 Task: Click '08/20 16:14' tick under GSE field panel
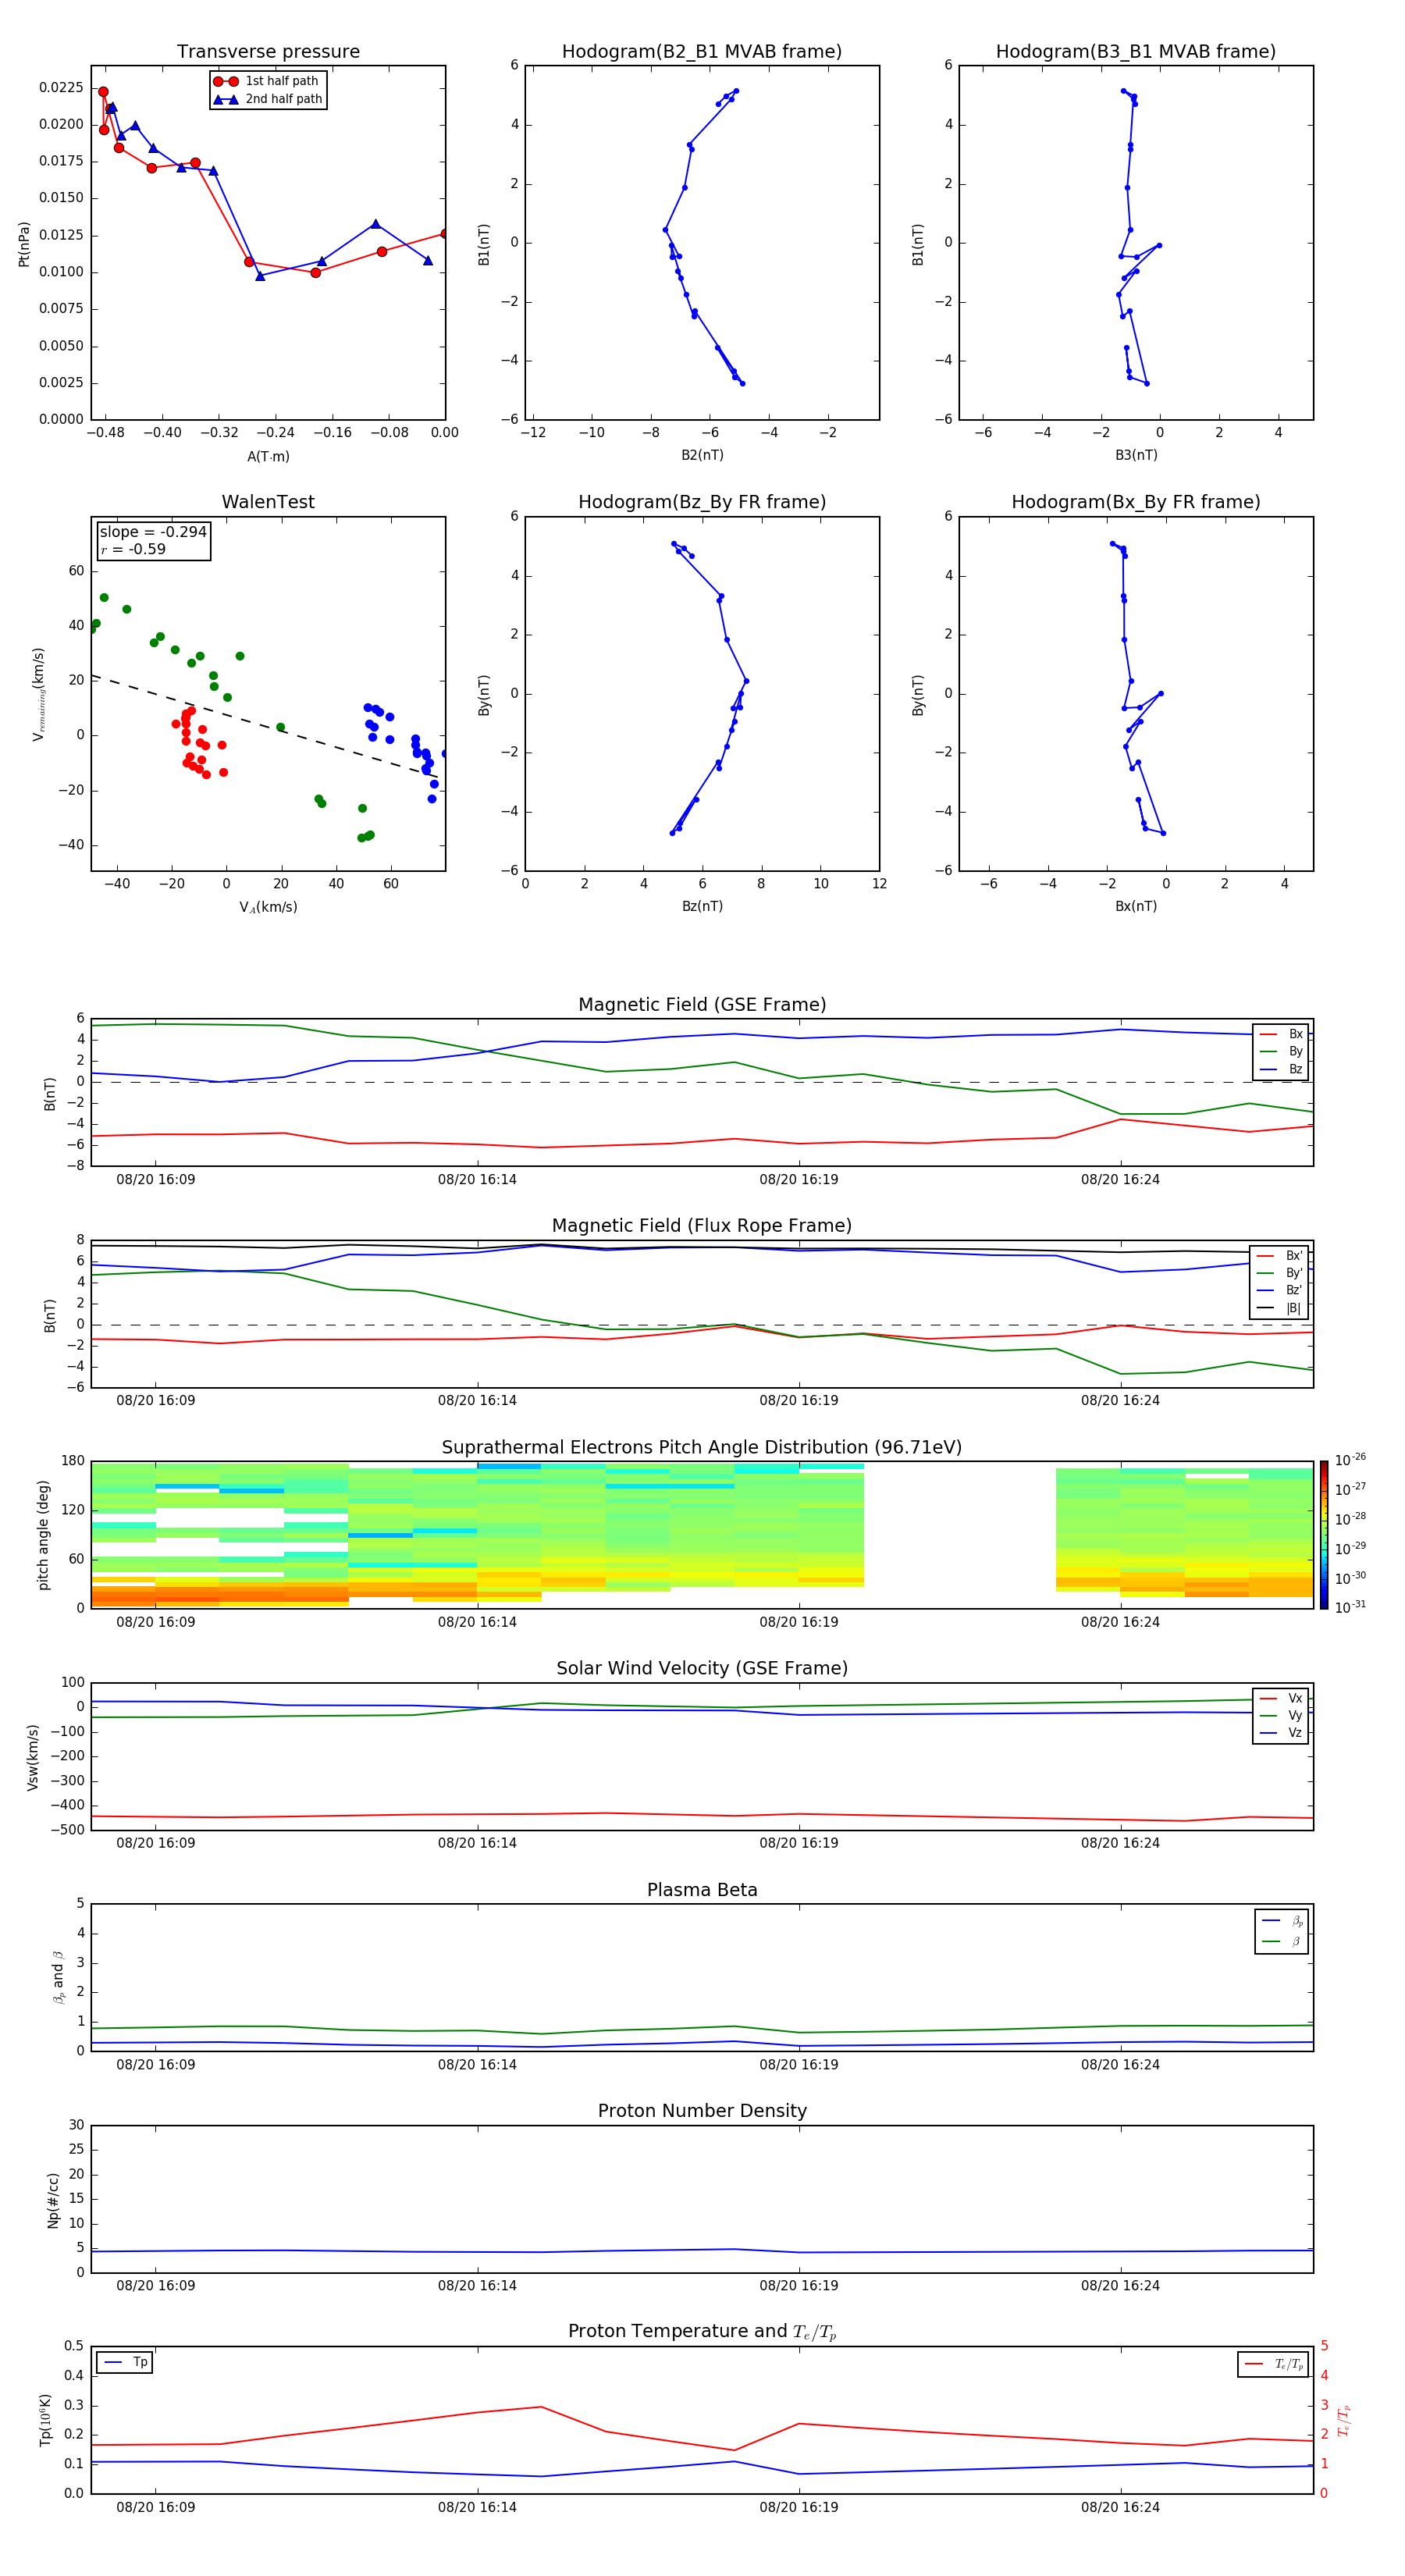tap(477, 1180)
